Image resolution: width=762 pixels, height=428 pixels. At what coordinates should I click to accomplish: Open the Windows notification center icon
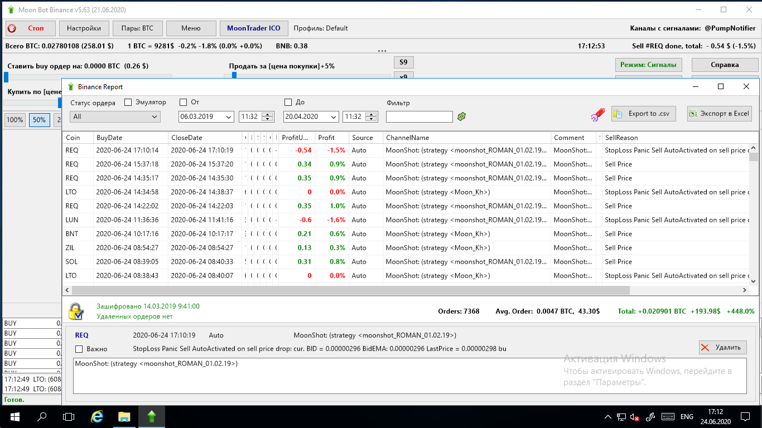(x=745, y=416)
